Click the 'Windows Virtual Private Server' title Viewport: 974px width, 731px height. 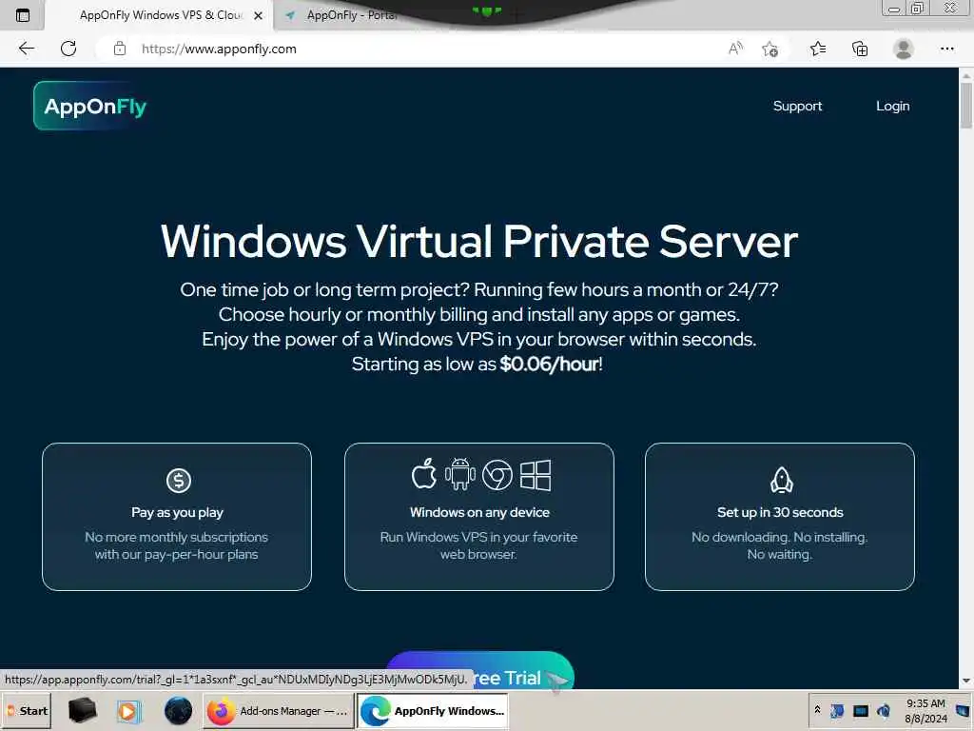(x=479, y=241)
